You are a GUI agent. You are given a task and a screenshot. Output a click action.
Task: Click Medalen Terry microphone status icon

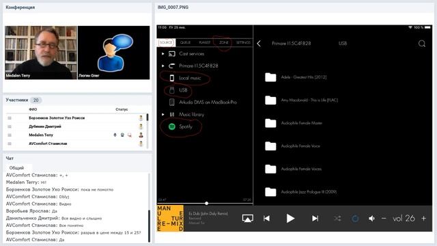(115, 135)
